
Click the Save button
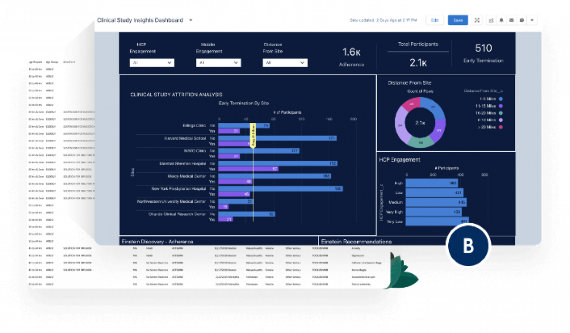pos(458,20)
